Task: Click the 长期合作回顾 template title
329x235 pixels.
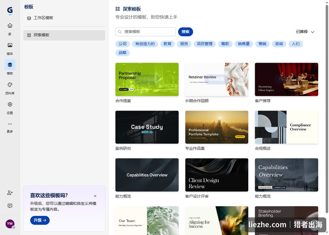Action: click(197, 101)
